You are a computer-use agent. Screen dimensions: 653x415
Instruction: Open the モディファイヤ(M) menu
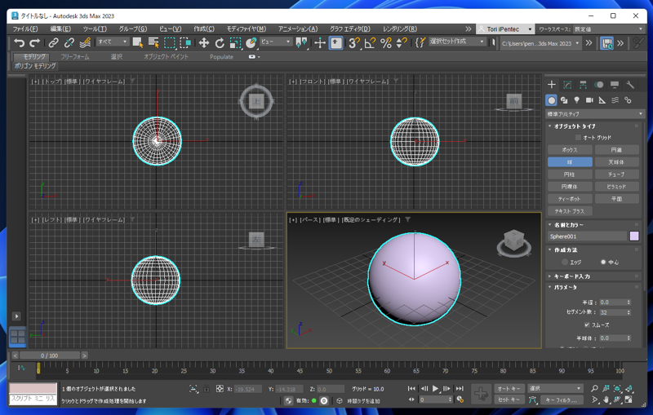click(x=247, y=29)
